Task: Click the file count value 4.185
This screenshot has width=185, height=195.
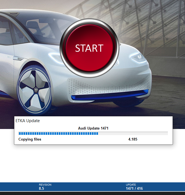Action: pyautogui.click(x=133, y=139)
